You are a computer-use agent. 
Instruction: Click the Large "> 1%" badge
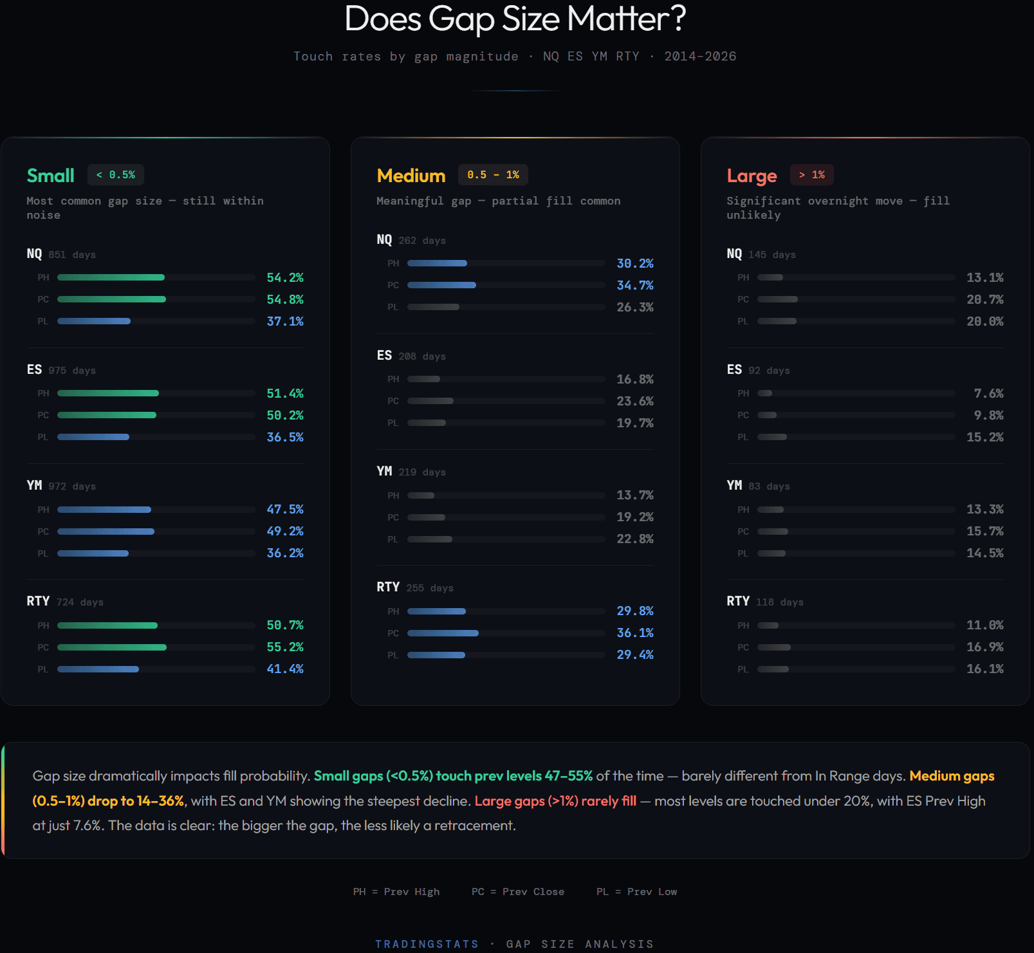tap(811, 174)
